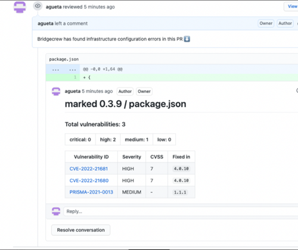The width and height of the screenshot is (298, 250).
Task: Click the down-arrow emoji after the Bridgecrew message
Action: coord(187,39)
